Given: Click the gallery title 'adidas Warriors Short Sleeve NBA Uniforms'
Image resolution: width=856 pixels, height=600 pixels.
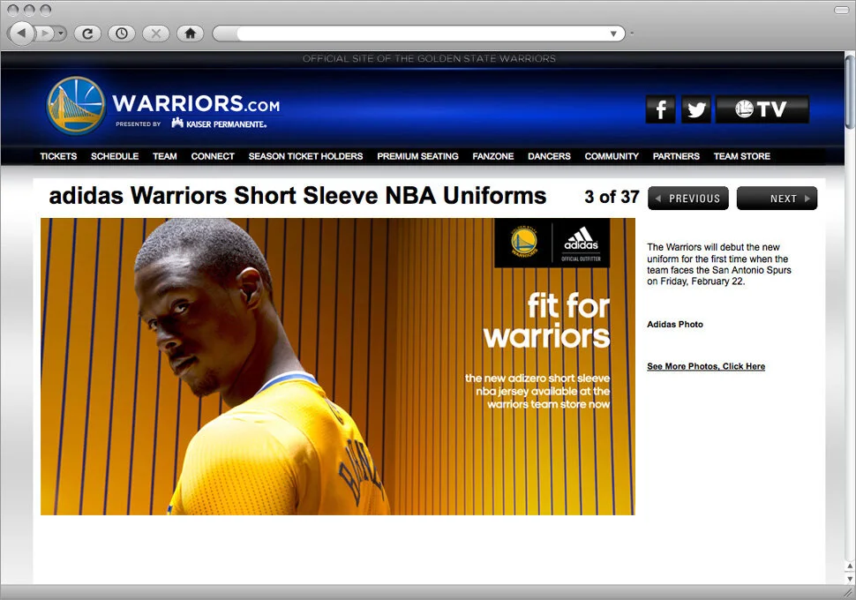Looking at the screenshot, I should tap(297, 196).
